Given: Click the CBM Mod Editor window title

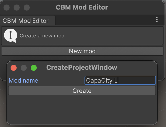Looking at the screenshot, I should tap(82, 7).
